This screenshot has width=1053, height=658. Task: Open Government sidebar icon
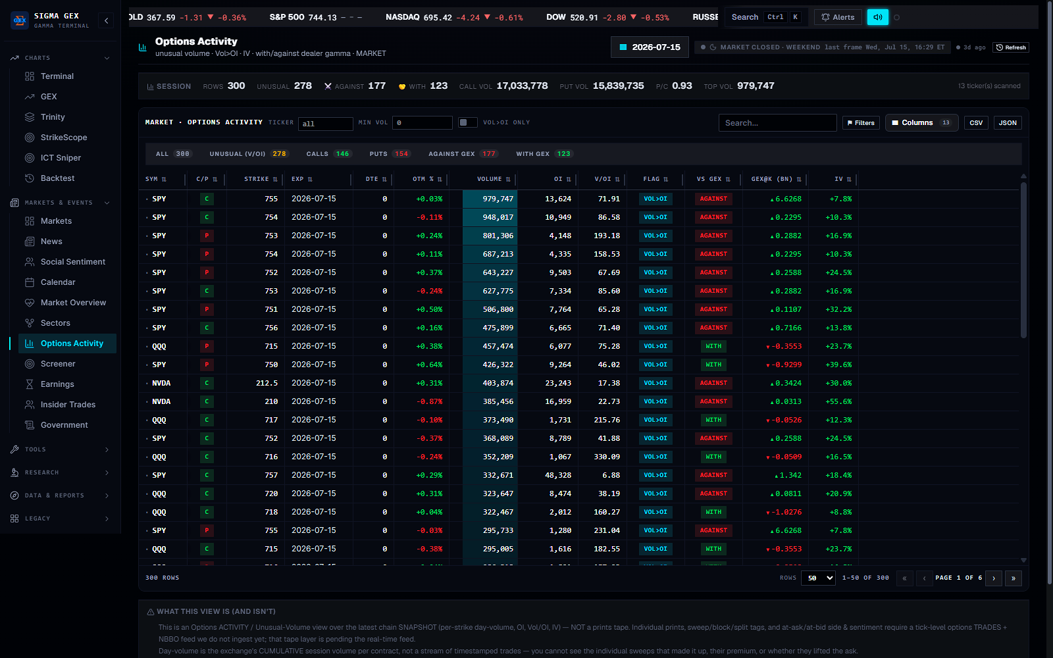30,425
